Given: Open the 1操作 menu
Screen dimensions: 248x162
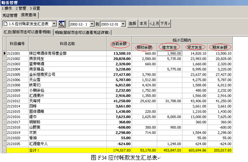Looking at the screenshot, I should coord(7,8).
